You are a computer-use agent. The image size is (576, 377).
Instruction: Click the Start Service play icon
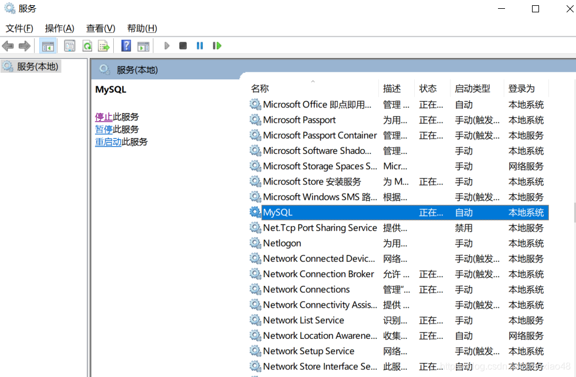(x=167, y=46)
